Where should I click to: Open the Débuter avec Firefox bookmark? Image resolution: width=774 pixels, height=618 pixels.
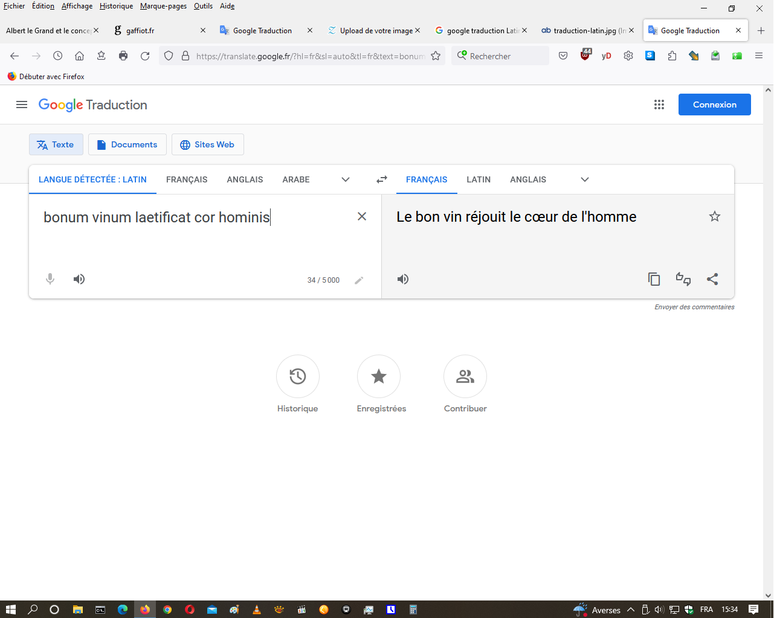click(46, 77)
